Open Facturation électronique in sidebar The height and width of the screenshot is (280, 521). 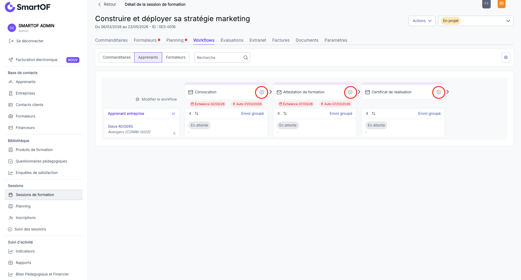pos(44,60)
